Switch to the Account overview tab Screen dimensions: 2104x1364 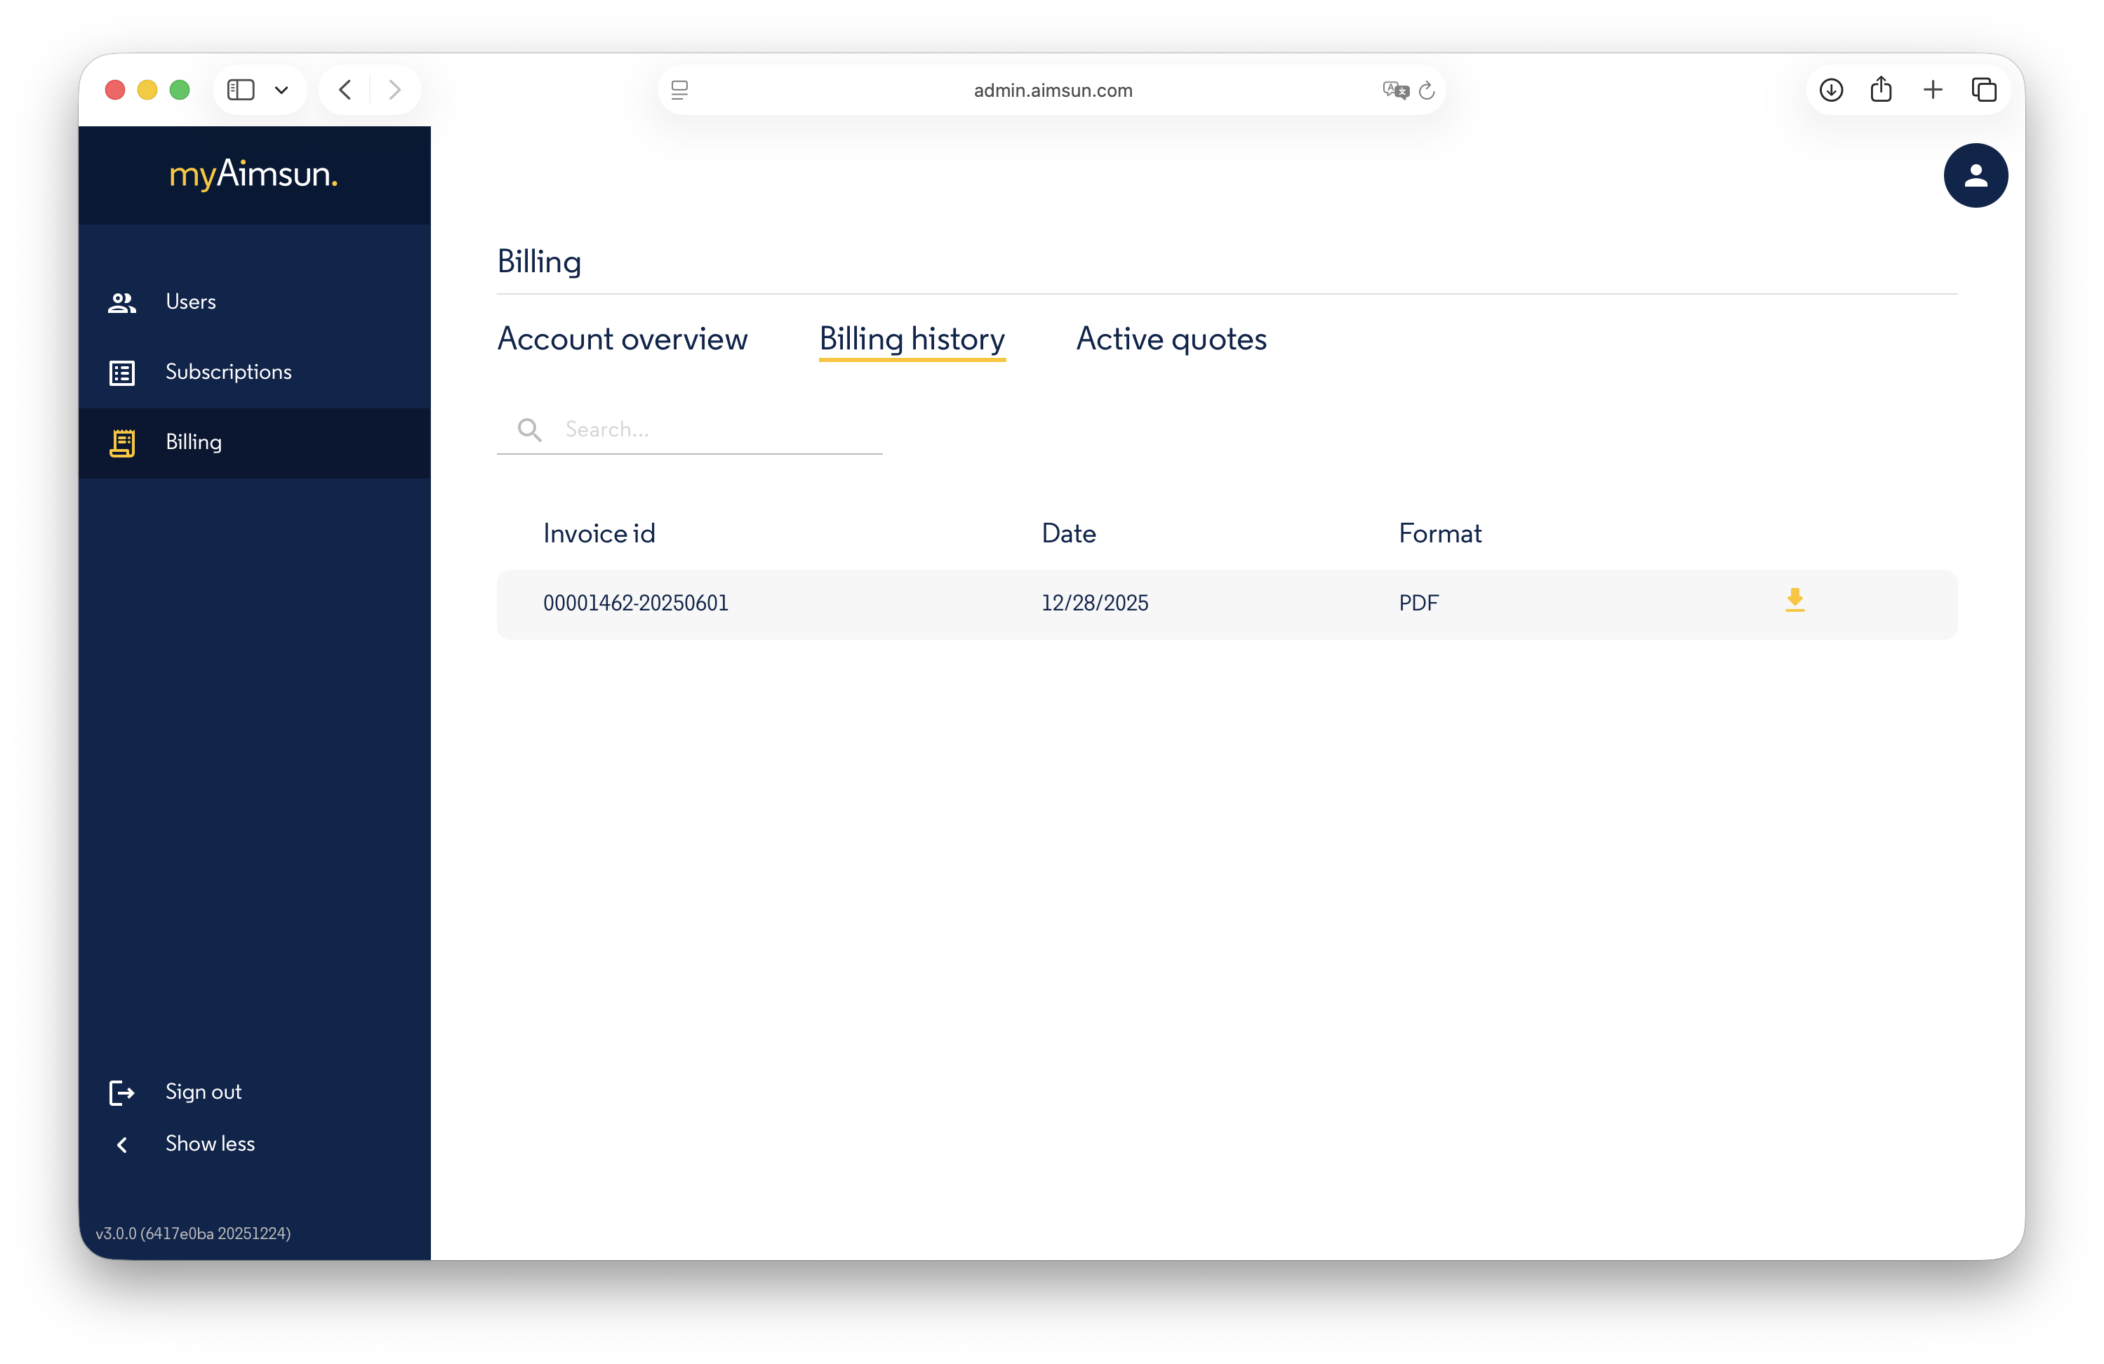click(x=623, y=339)
